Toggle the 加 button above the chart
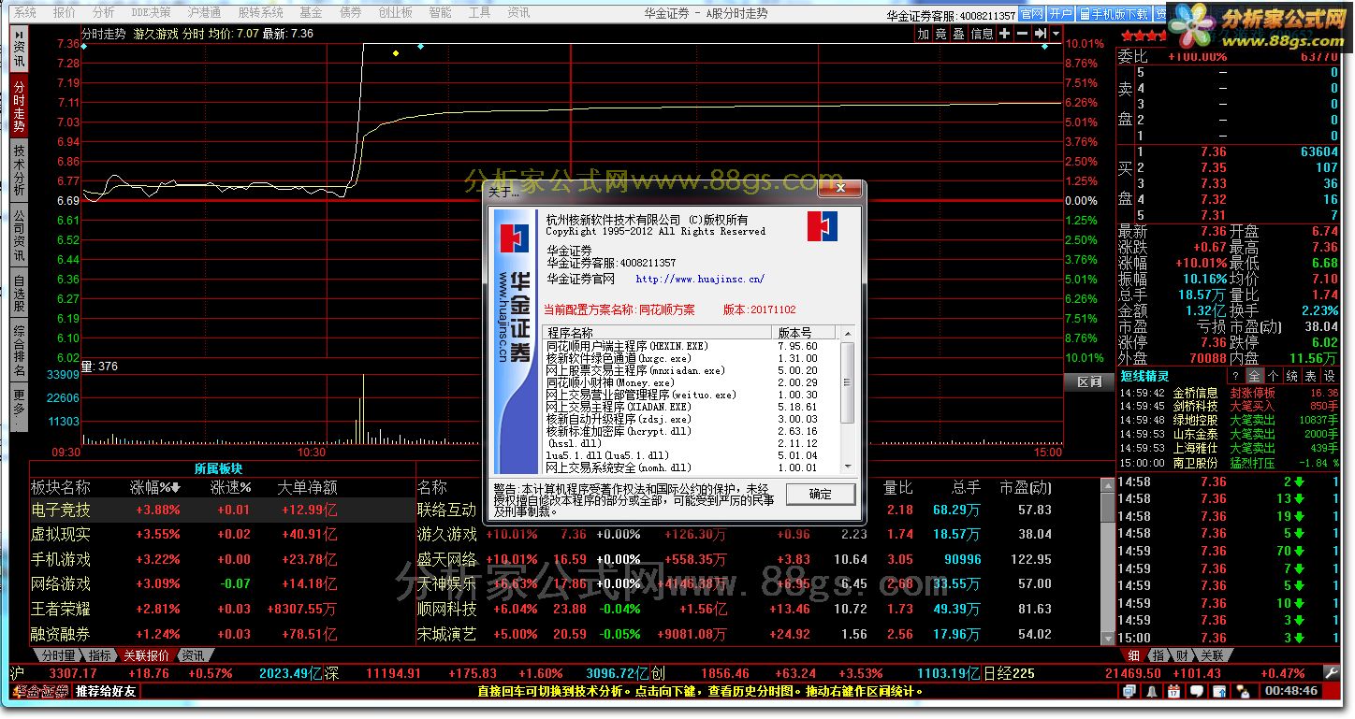 924,34
